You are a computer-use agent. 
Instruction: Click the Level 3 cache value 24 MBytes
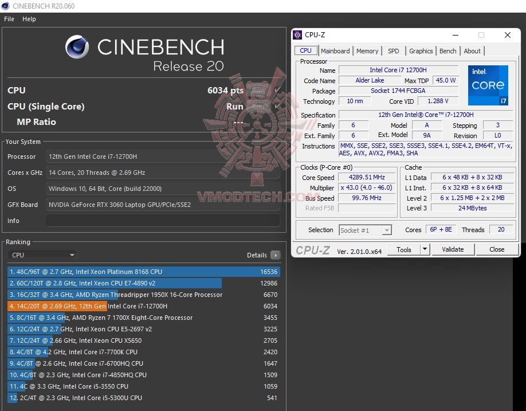tap(472, 208)
